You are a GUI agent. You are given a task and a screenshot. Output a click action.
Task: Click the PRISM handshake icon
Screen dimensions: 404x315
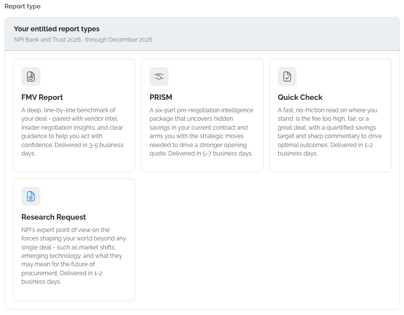pyautogui.click(x=159, y=77)
